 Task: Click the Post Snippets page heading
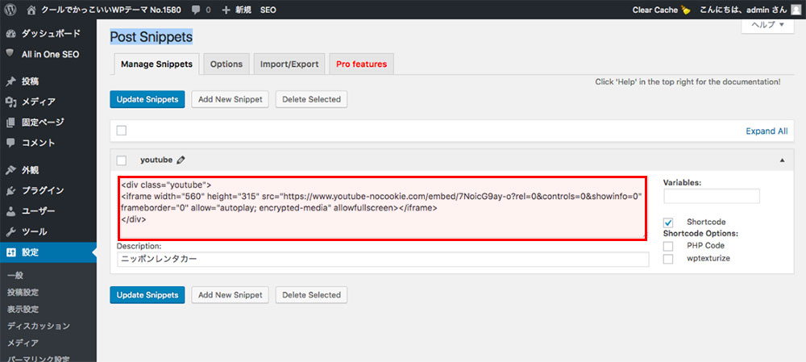coord(152,37)
